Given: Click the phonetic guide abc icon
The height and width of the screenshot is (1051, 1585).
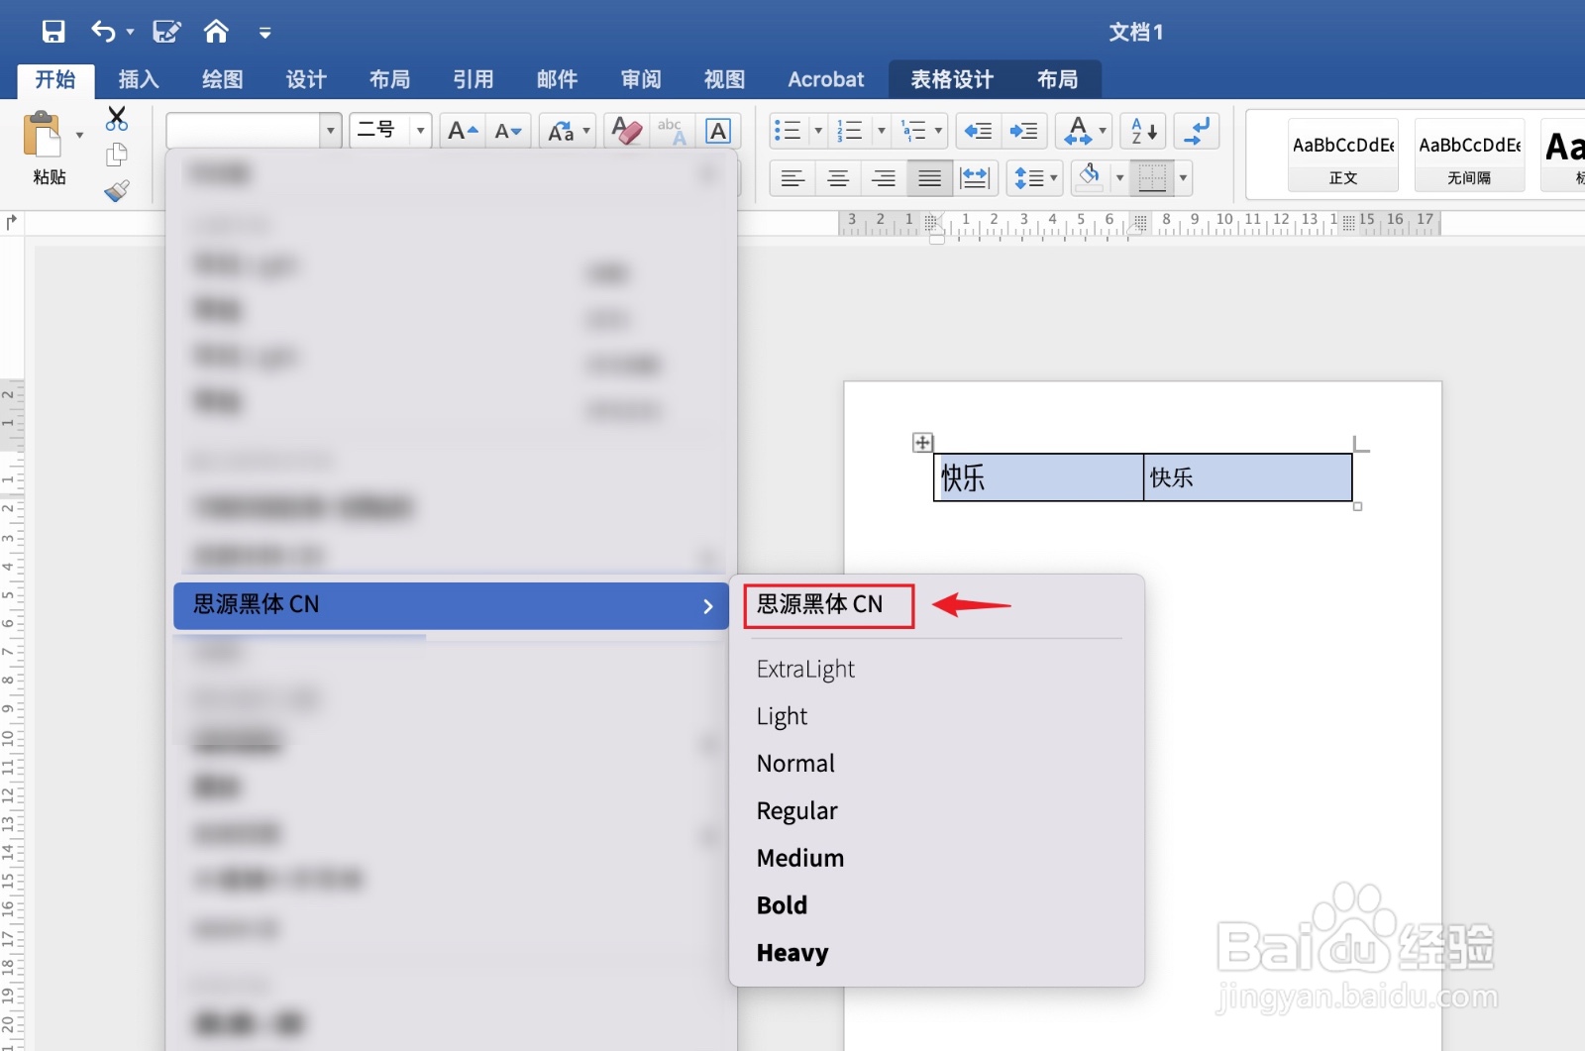Looking at the screenshot, I should click(672, 130).
